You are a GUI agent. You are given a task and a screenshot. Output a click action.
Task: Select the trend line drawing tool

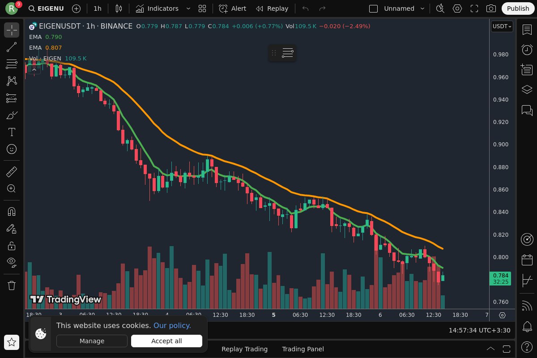pos(12,47)
